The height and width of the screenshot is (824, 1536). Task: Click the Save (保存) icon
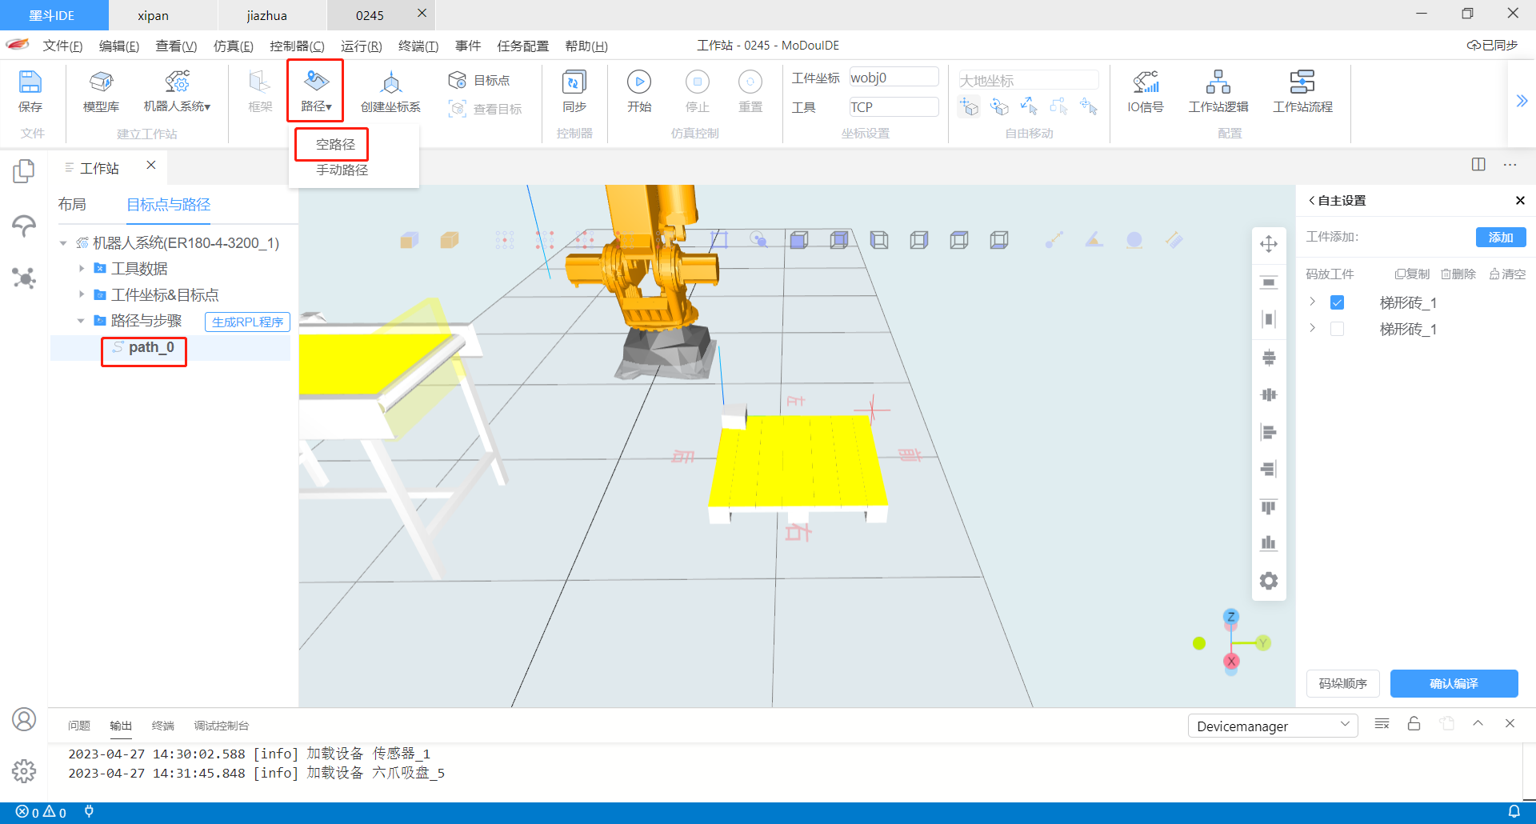30,82
